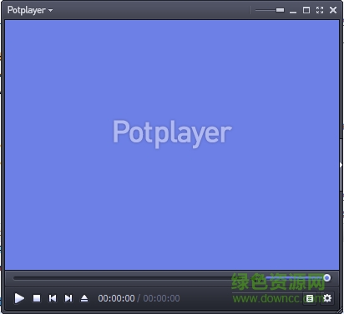Open the Potplayer main menu dropdown

point(30,10)
